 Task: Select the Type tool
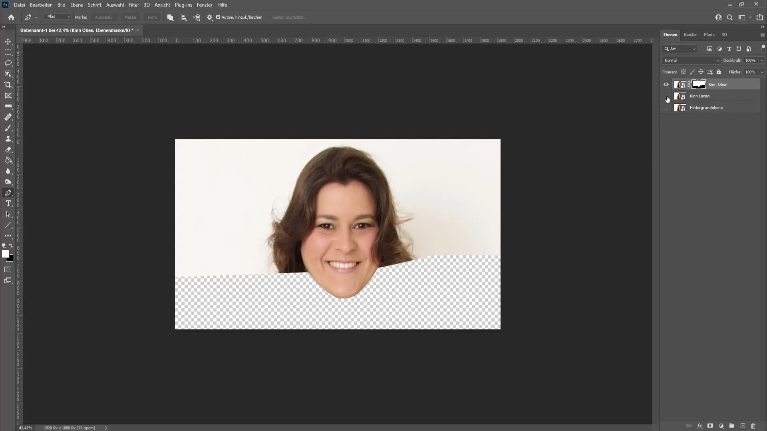(8, 204)
